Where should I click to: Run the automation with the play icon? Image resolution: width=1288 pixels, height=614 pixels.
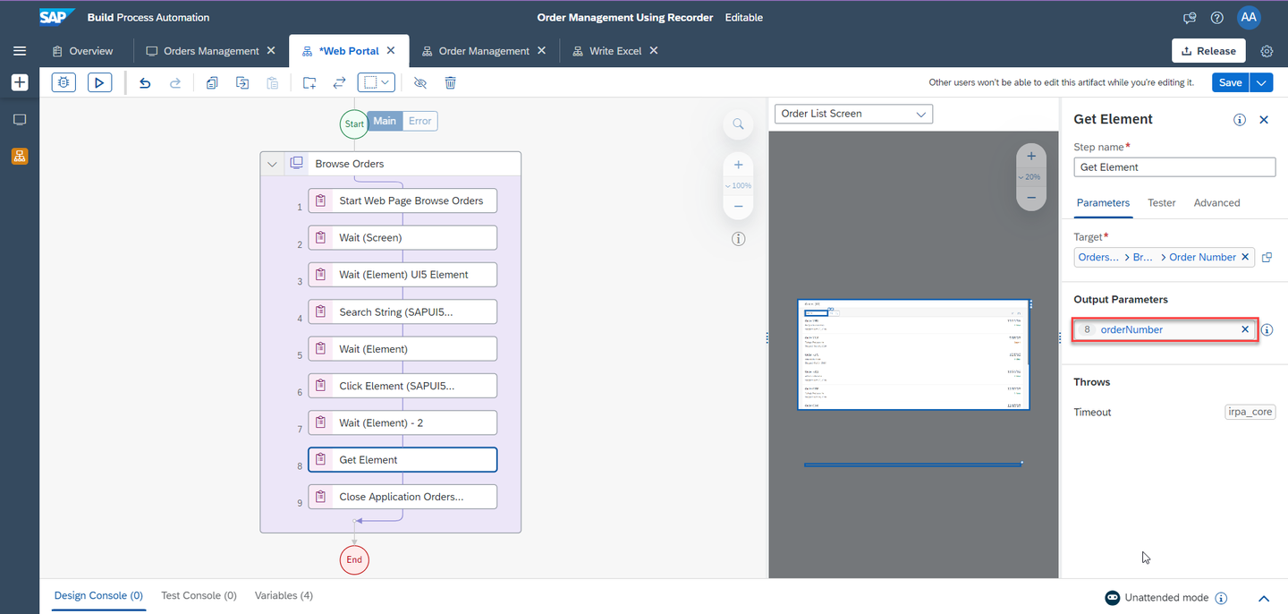point(99,82)
